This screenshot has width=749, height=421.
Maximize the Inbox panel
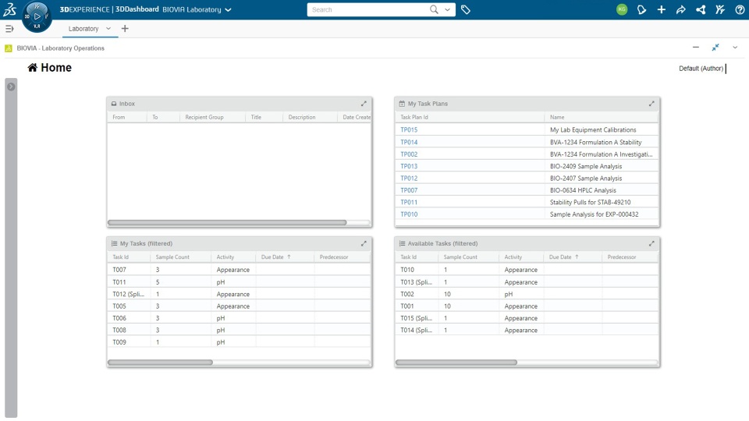click(364, 104)
